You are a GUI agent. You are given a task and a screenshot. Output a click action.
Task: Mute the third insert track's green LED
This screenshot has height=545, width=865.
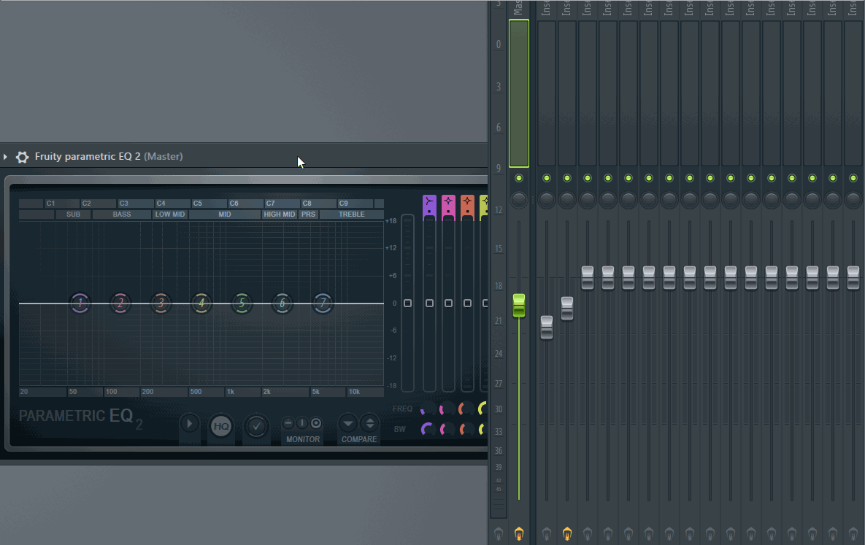pyautogui.click(x=588, y=178)
